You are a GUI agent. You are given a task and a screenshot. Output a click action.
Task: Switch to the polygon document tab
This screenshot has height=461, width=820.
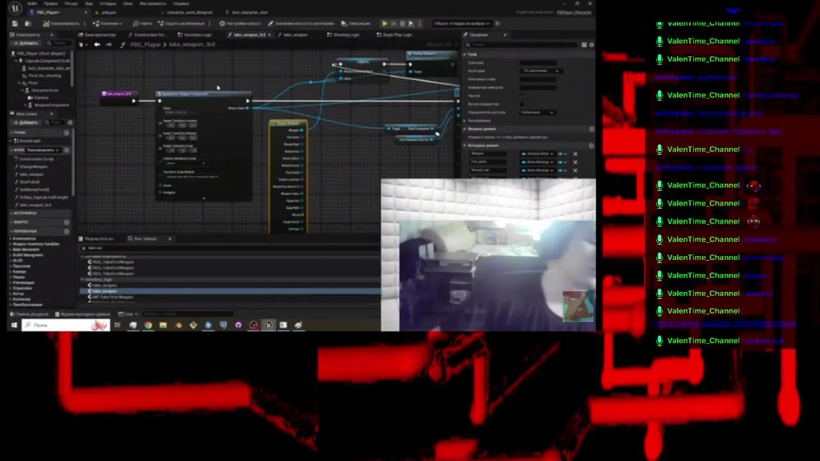109,12
